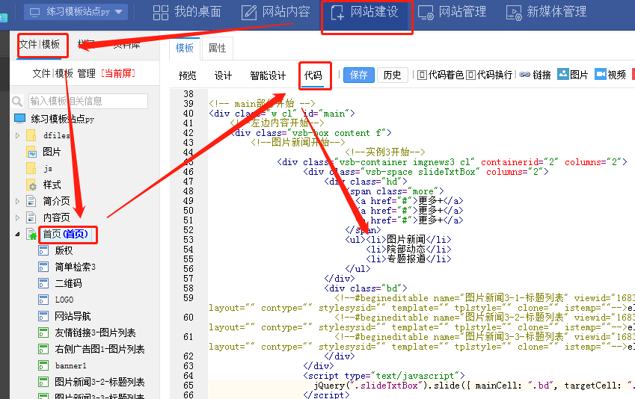Click the 视频 (video) toolbar icon
The width and height of the screenshot is (635, 399).
point(600,75)
